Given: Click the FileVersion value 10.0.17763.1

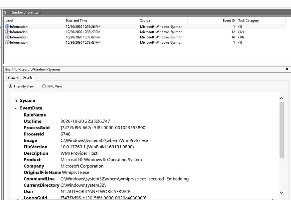Looking at the screenshot, I should tap(97, 147).
